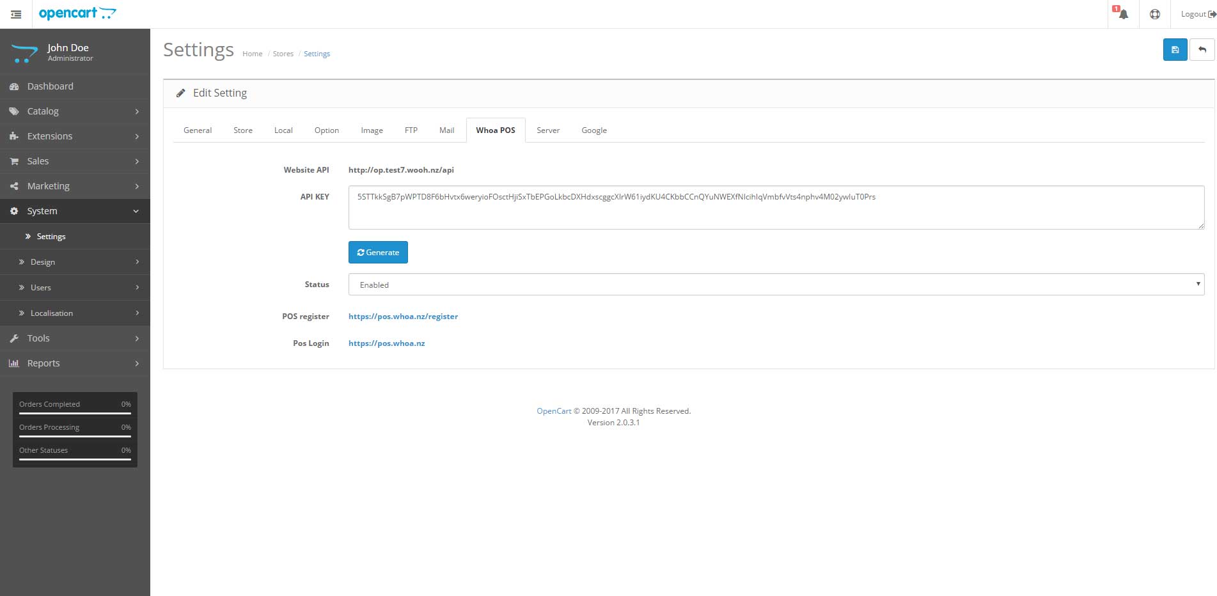Click the Extensions puzzle icon
This screenshot has width=1217, height=596.
point(14,136)
